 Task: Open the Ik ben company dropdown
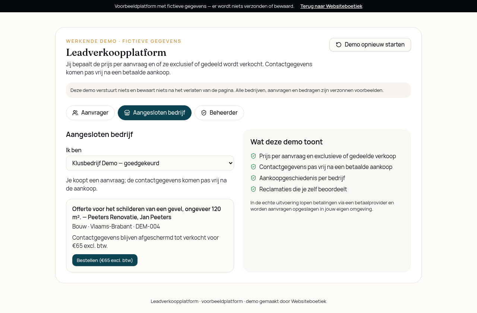tap(150, 163)
